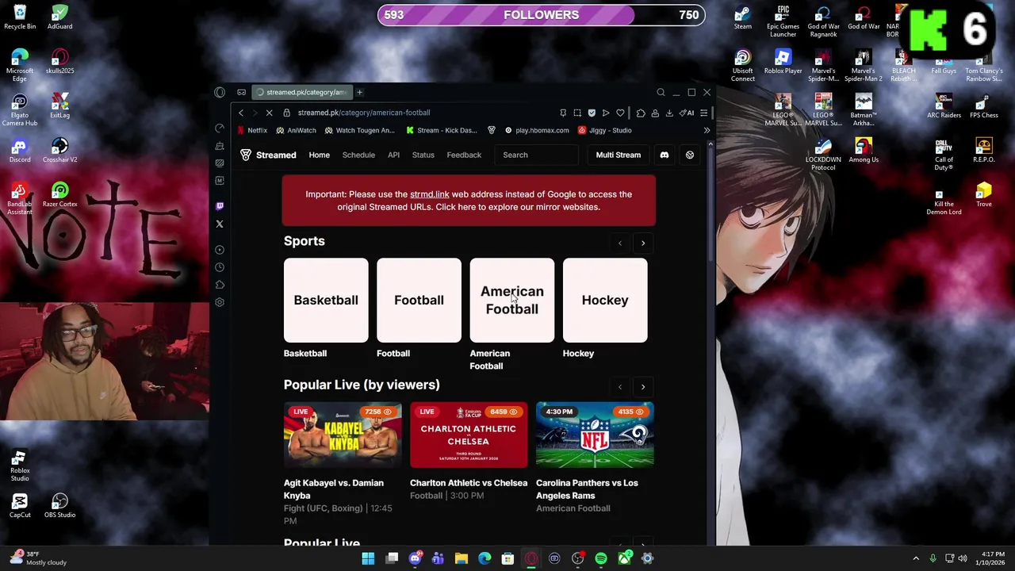Select the Hockey sport card
The image size is (1015, 571).
(605, 300)
